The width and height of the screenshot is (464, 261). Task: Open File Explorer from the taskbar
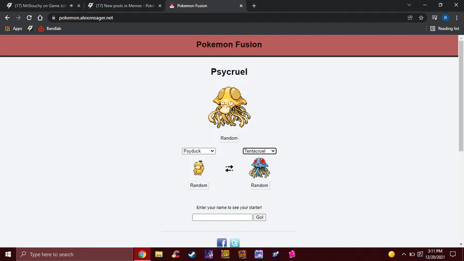pyautogui.click(x=159, y=254)
